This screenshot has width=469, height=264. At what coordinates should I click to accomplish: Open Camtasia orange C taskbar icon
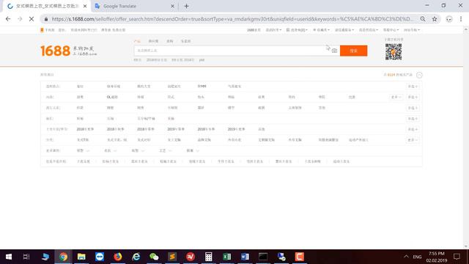pos(300,257)
